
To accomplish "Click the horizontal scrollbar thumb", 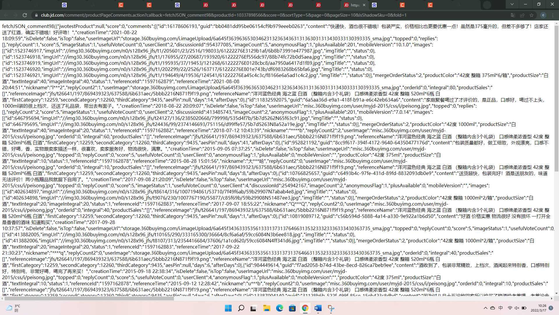I will pyautogui.click(x=89, y=299).
